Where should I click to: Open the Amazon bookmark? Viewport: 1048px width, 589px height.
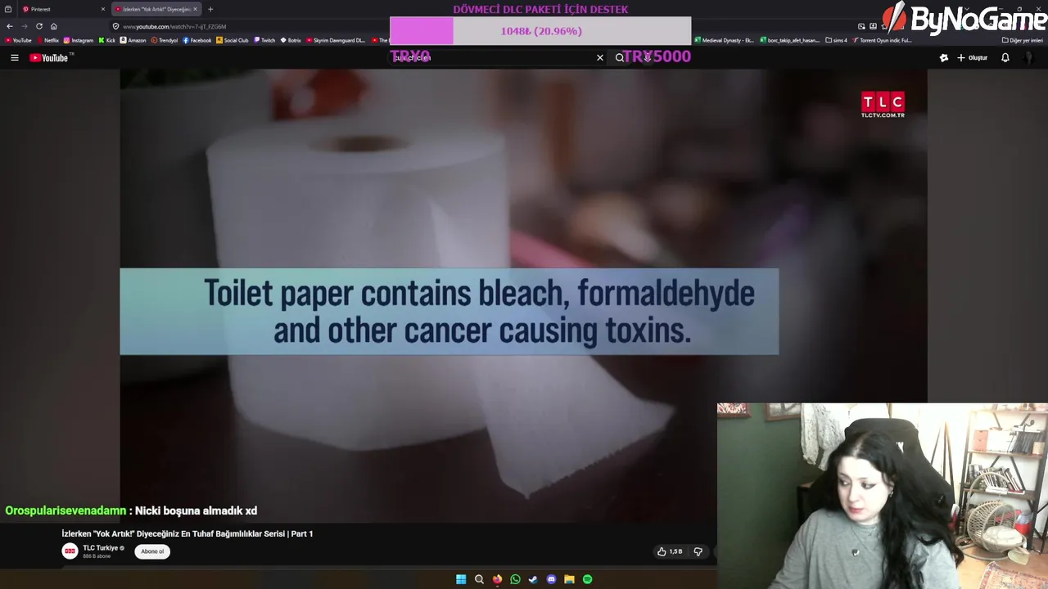tap(133, 40)
